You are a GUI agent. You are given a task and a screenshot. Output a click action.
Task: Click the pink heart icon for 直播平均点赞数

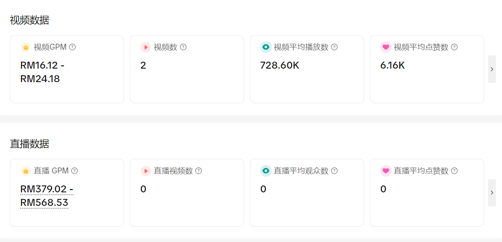386,171
